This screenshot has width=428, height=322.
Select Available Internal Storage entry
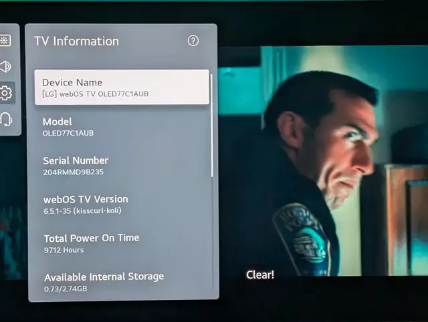pyautogui.click(x=123, y=282)
